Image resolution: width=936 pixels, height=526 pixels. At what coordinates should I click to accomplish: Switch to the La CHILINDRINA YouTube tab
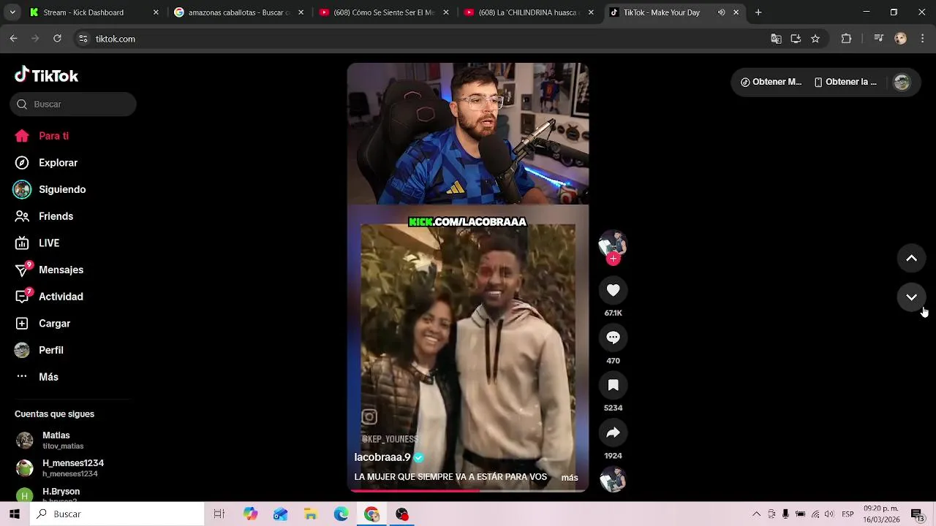(528, 12)
